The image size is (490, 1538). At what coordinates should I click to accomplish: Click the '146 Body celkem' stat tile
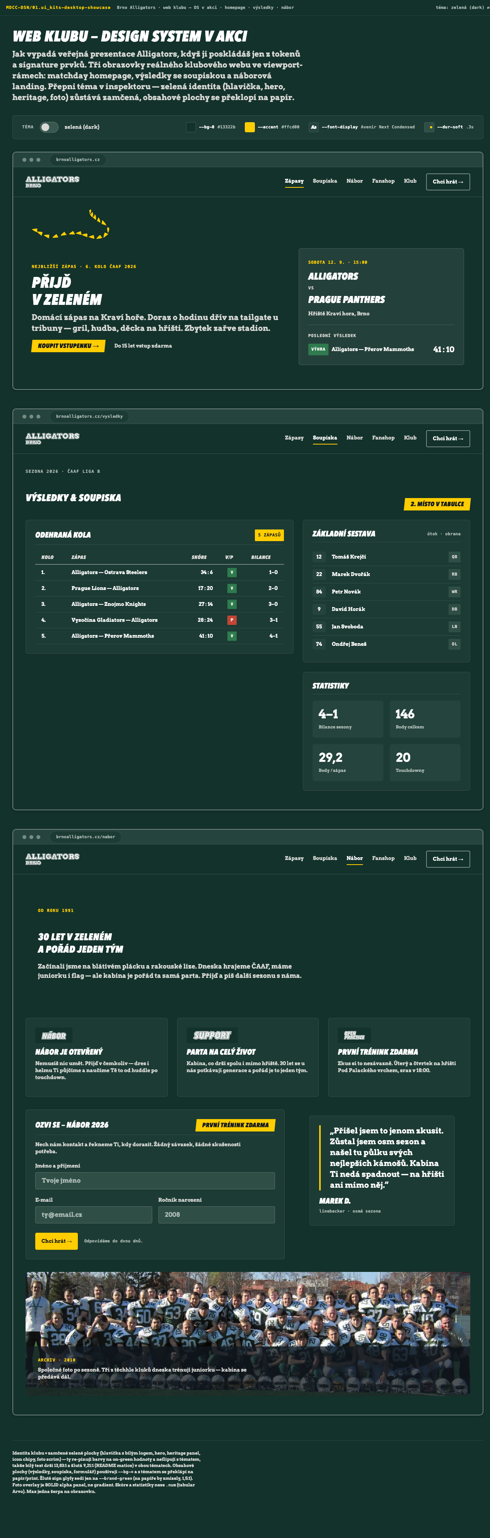pyautogui.click(x=425, y=720)
